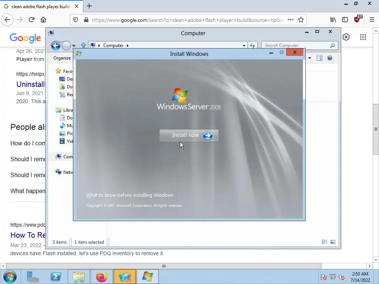This screenshot has height=284, width=379.
Task: Switch to large icons view in status bar
Action: click(x=333, y=242)
